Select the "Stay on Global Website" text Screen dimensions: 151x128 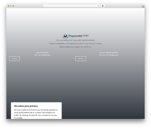(109, 53)
